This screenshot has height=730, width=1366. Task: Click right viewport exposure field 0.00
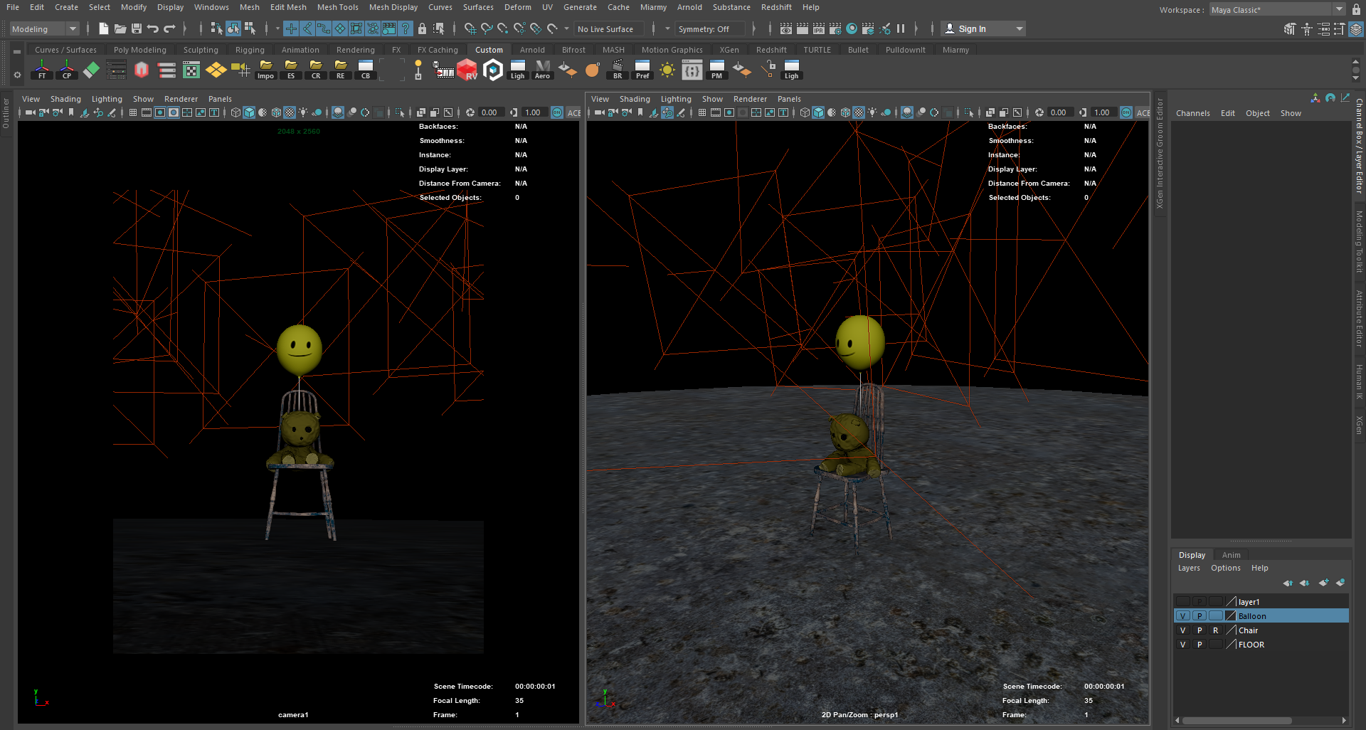point(1059,112)
